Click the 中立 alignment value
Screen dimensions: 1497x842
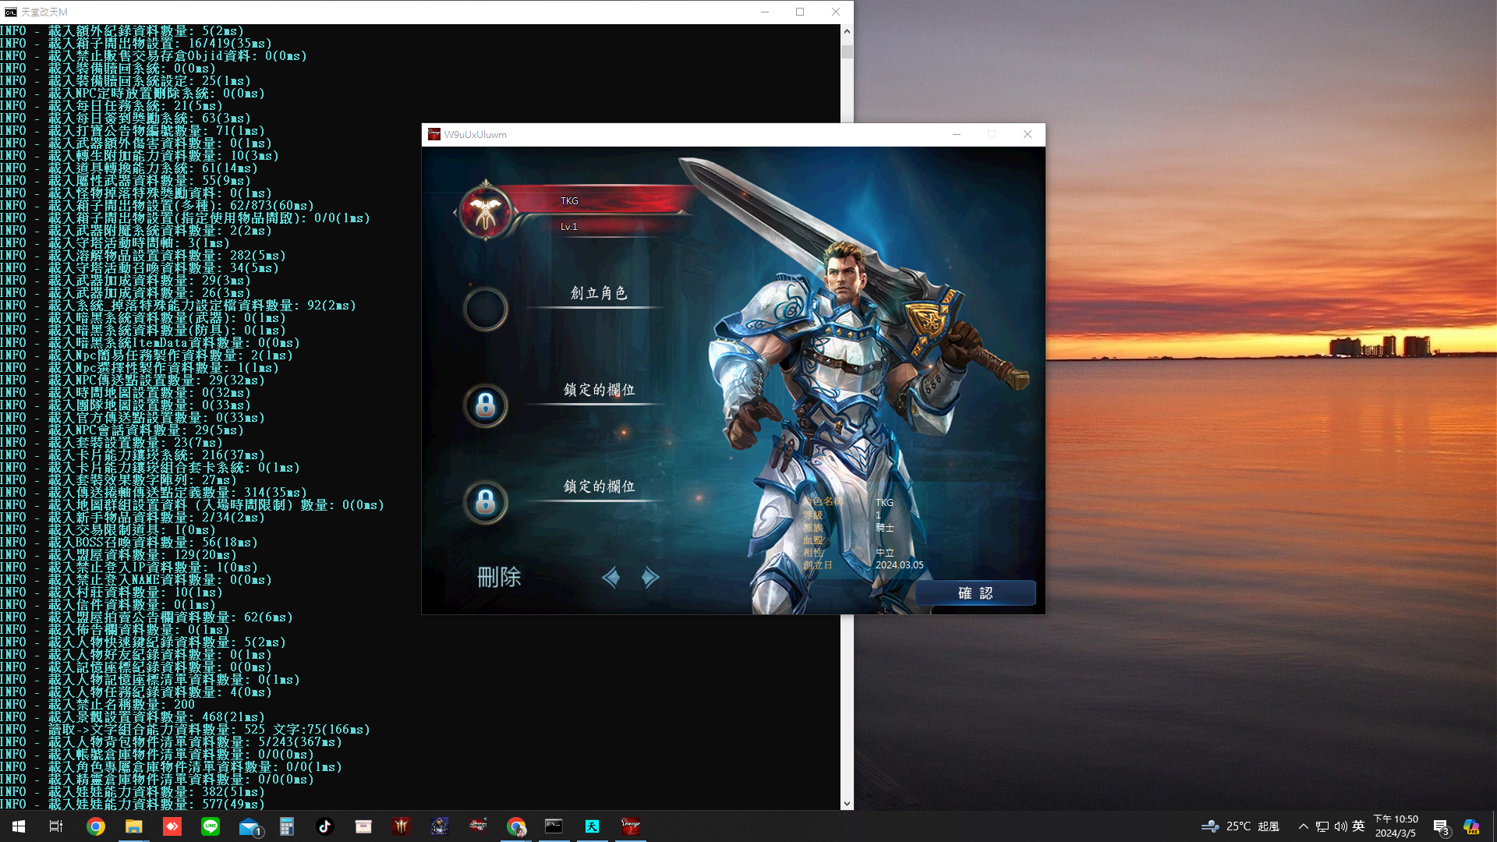[x=885, y=553]
